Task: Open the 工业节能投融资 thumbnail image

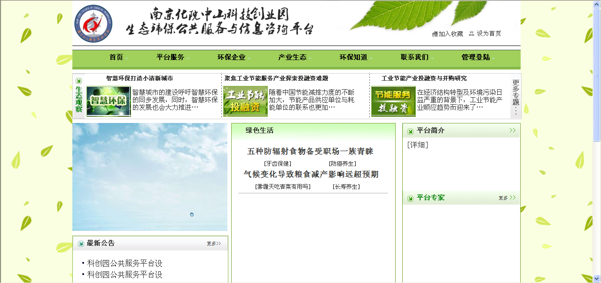Action: pos(245,101)
